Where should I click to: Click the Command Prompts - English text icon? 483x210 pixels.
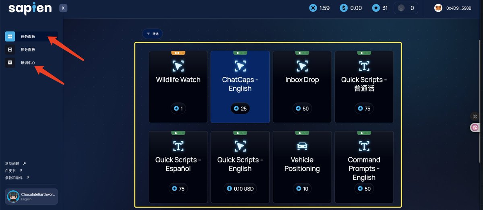[364, 146]
